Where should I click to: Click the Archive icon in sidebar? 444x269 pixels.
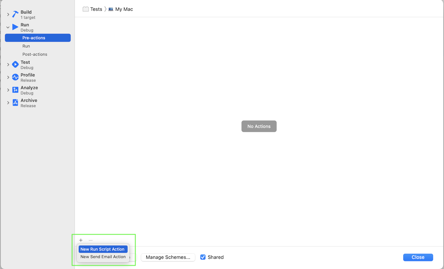pos(15,103)
